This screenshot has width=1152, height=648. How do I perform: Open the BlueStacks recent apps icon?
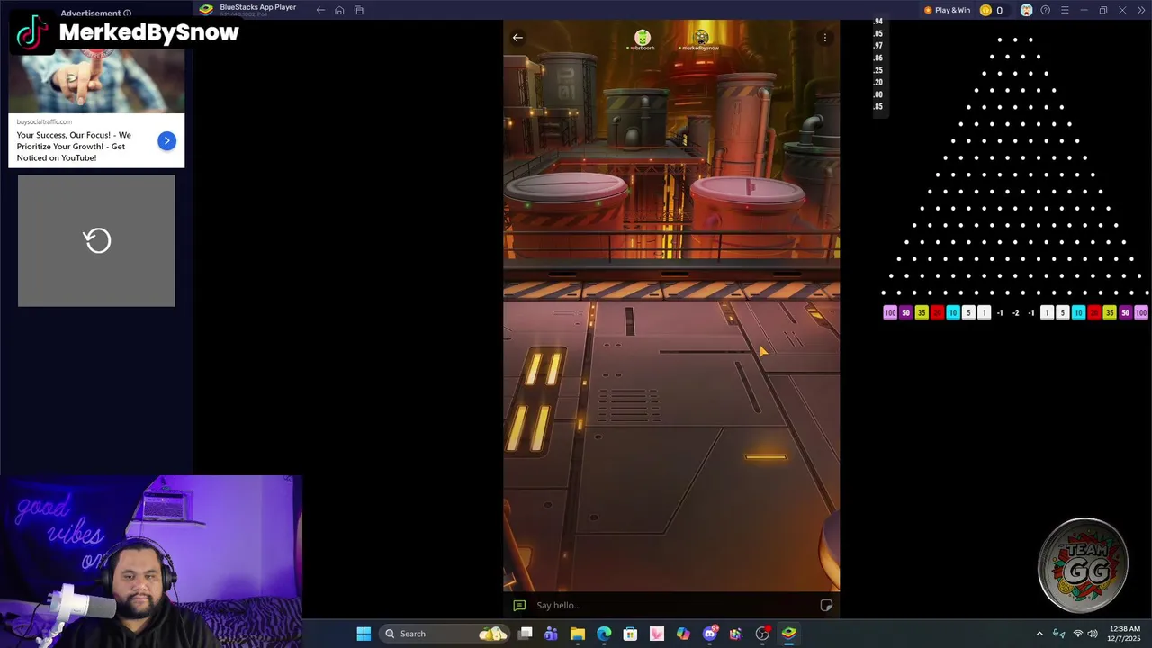[359, 10]
